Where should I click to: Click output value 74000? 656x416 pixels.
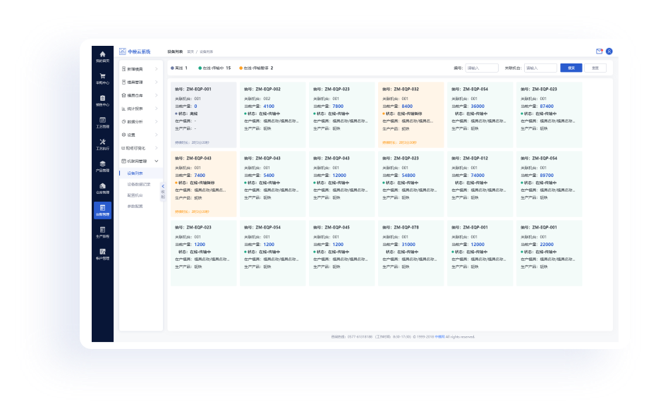pyautogui.click(x=478, y=175)
